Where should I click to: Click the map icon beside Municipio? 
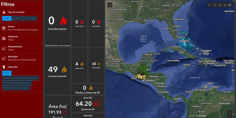(x=4, y=58)
